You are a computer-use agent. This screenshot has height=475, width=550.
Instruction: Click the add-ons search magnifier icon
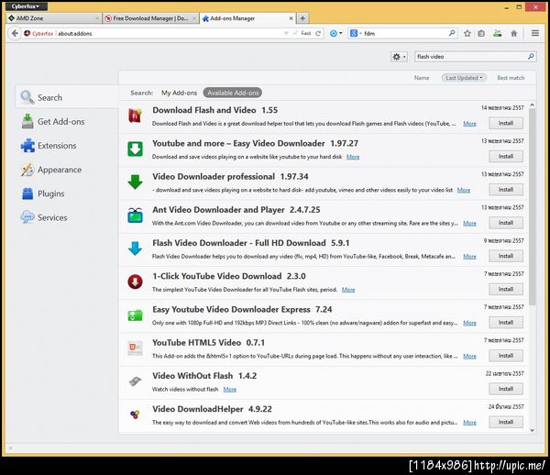point(531,56)
